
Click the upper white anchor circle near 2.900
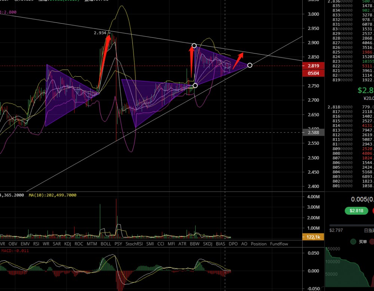point(194,46)
